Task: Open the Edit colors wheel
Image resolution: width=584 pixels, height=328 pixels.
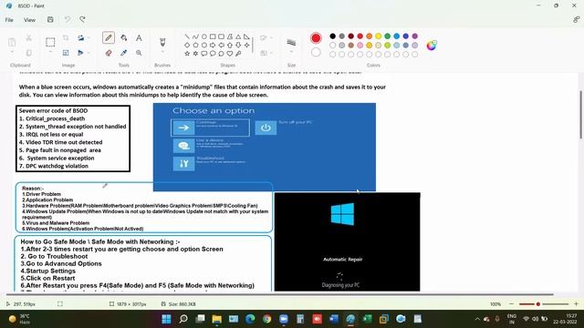Action: pos(432,46)
